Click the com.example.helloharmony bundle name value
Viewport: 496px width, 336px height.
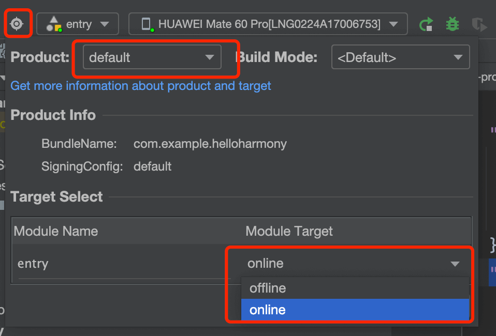(x=210, y=144)
